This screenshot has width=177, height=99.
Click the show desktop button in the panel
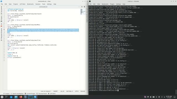point(175,97)
